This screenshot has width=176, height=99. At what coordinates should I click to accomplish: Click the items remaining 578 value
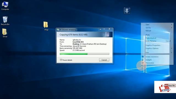click(x=78, y=48)
